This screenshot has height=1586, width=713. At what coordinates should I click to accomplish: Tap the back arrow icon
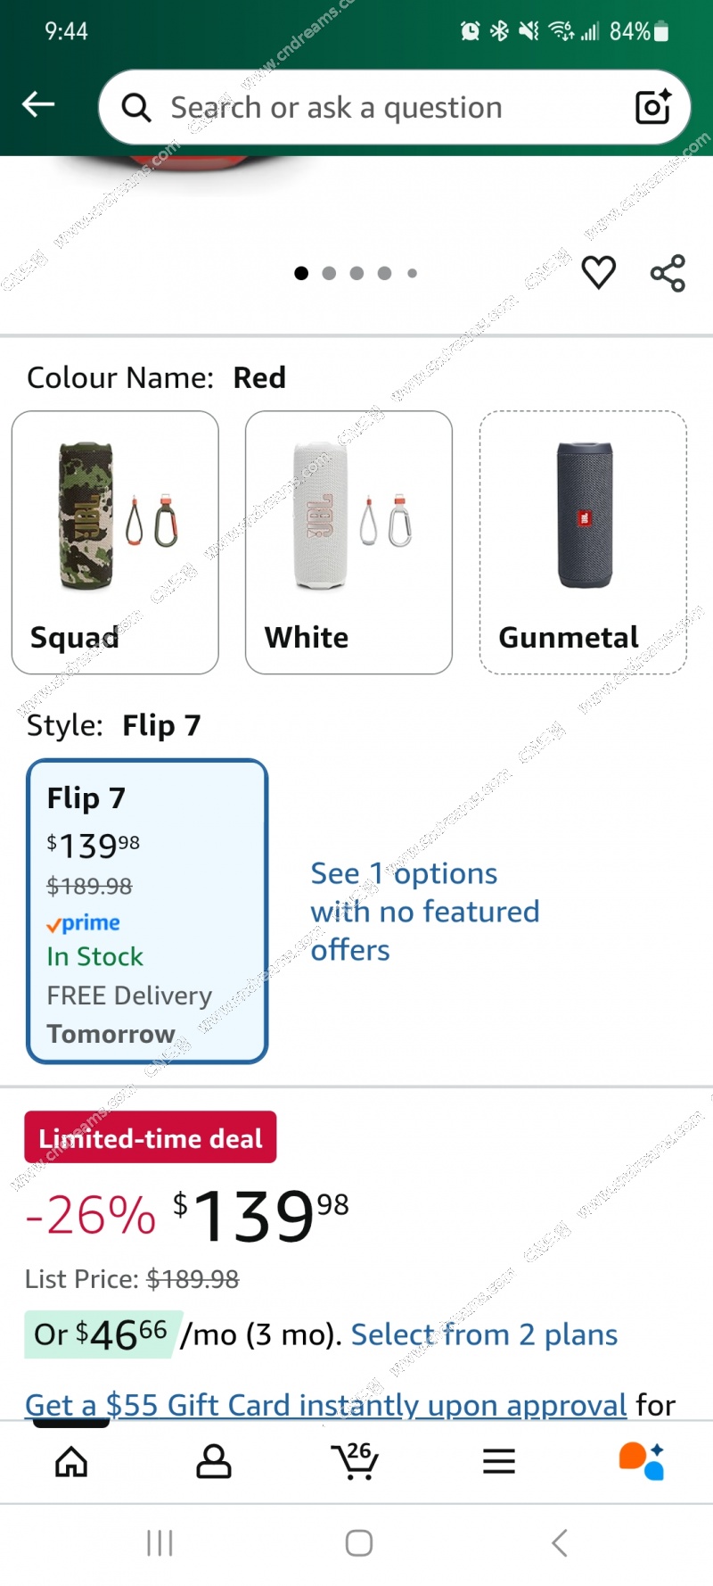[38, 104]
